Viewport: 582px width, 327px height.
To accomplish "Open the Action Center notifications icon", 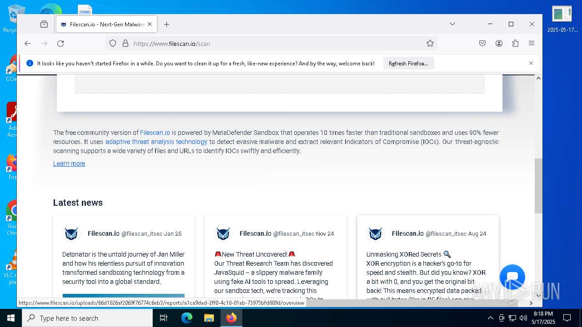I will coord(567,318).
